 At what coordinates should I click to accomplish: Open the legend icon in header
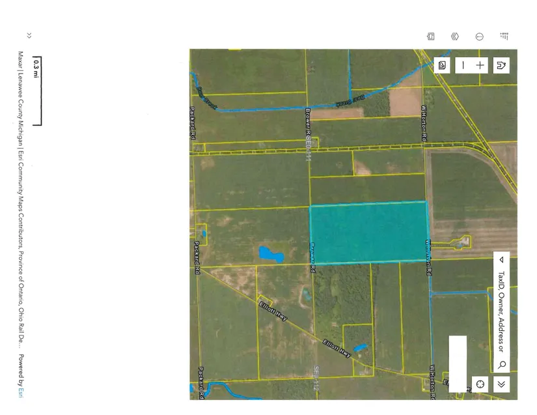click(504, 36)
